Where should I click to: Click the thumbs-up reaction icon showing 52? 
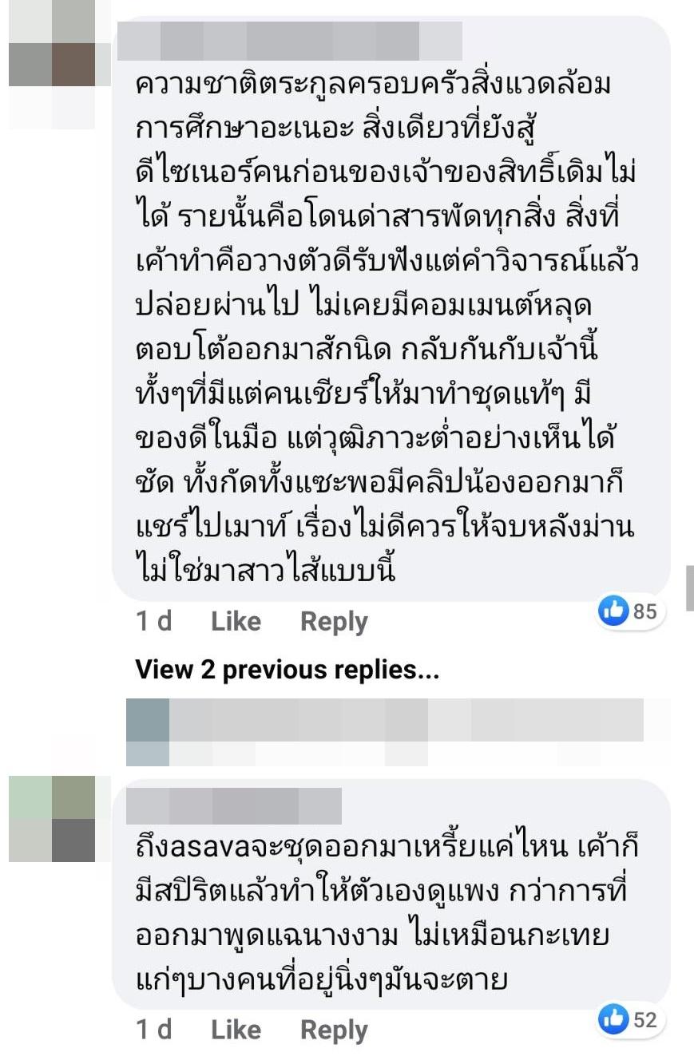click(x=614, y=1019)
